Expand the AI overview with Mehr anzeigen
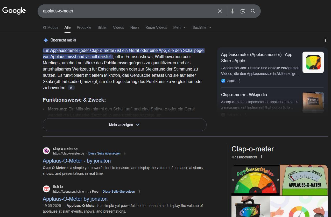The image size is (331, 217). click(x=124, y=125)
